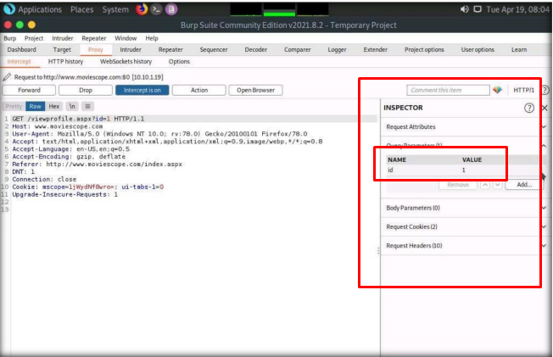553x357 pixels.
Task: Click the pencil edit icon beside request URL
Action: [x=7, y=77]
